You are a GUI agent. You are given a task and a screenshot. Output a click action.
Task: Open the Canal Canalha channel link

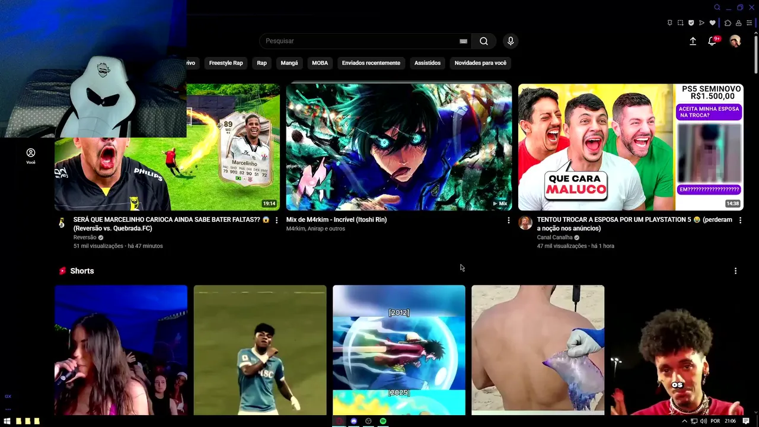pyautogui.click(x=555, y=237)
